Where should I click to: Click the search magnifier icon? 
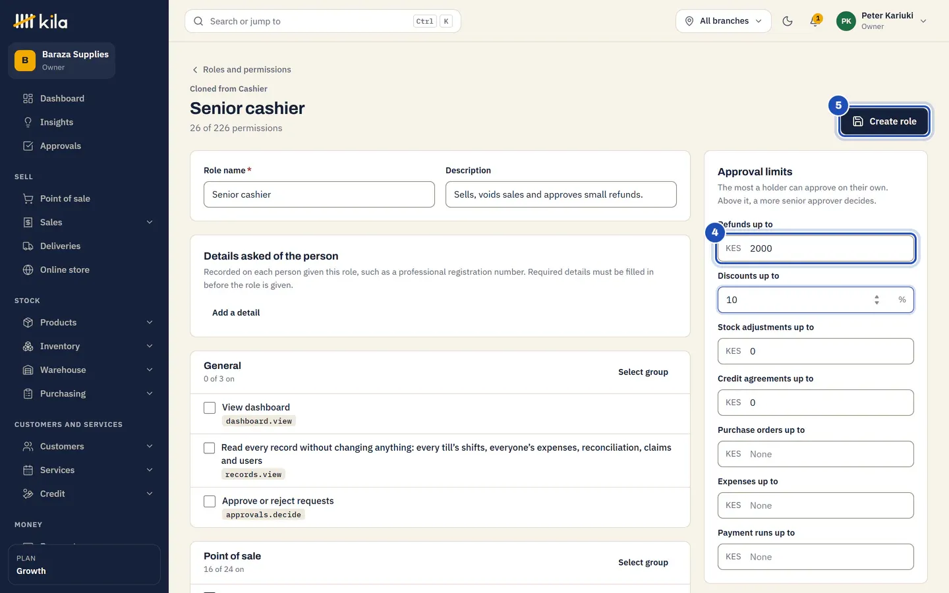(x=198, y=21)
